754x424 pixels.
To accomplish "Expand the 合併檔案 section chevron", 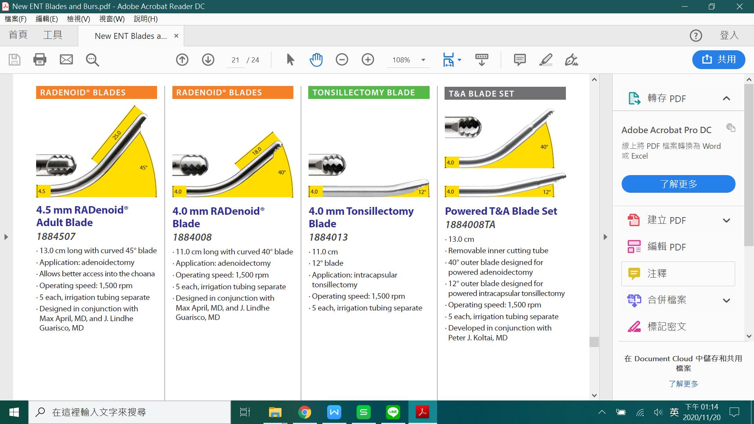I will (727, 301).
